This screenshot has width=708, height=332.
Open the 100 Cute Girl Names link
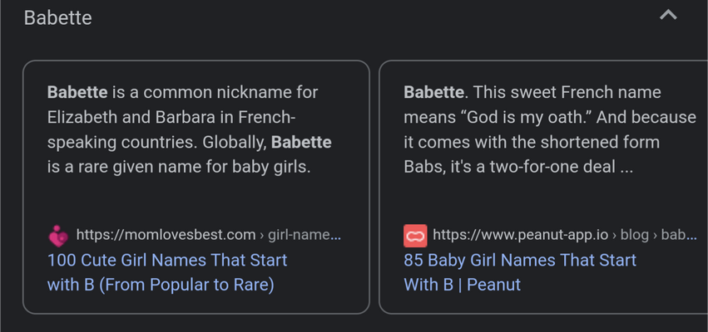167,272
